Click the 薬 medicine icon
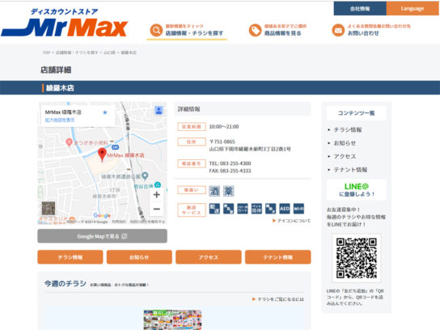 click(228, 191)
